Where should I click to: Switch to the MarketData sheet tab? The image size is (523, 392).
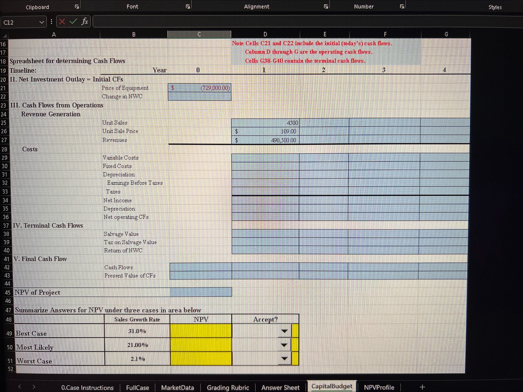(x=178, y=388)
